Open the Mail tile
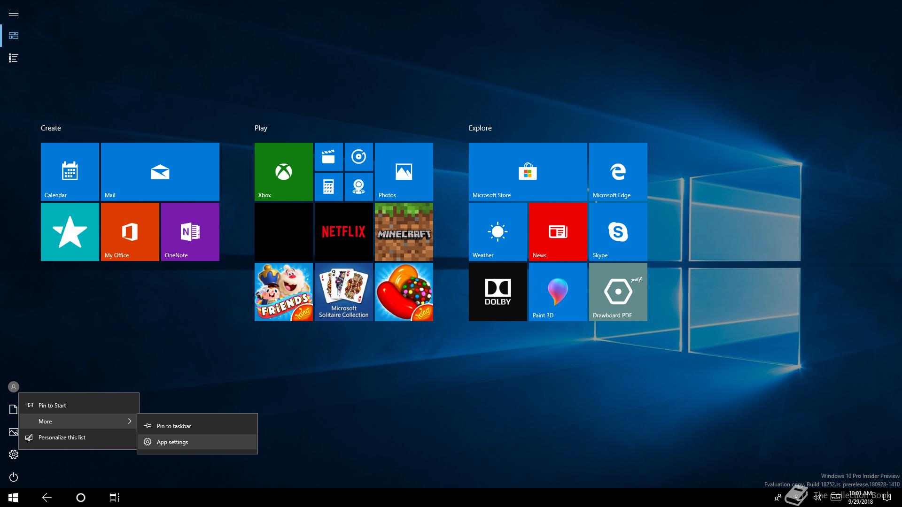The width and height of the screenshot is (902, 507). [160, 172]
